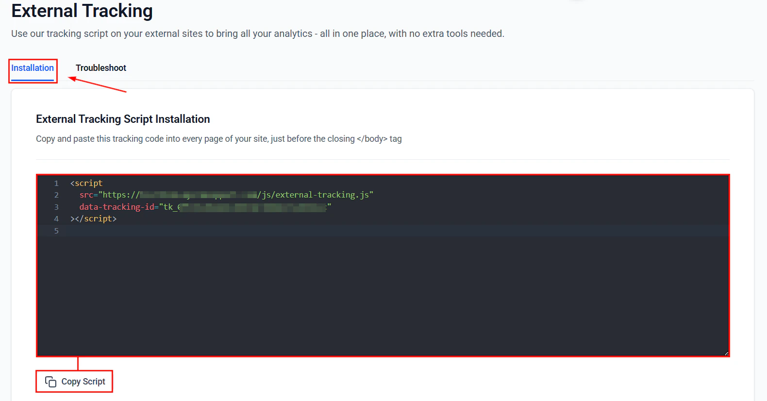Click the copy icon beside Copy Script
This screenshot has width=767, height=401.
point(50,382)
